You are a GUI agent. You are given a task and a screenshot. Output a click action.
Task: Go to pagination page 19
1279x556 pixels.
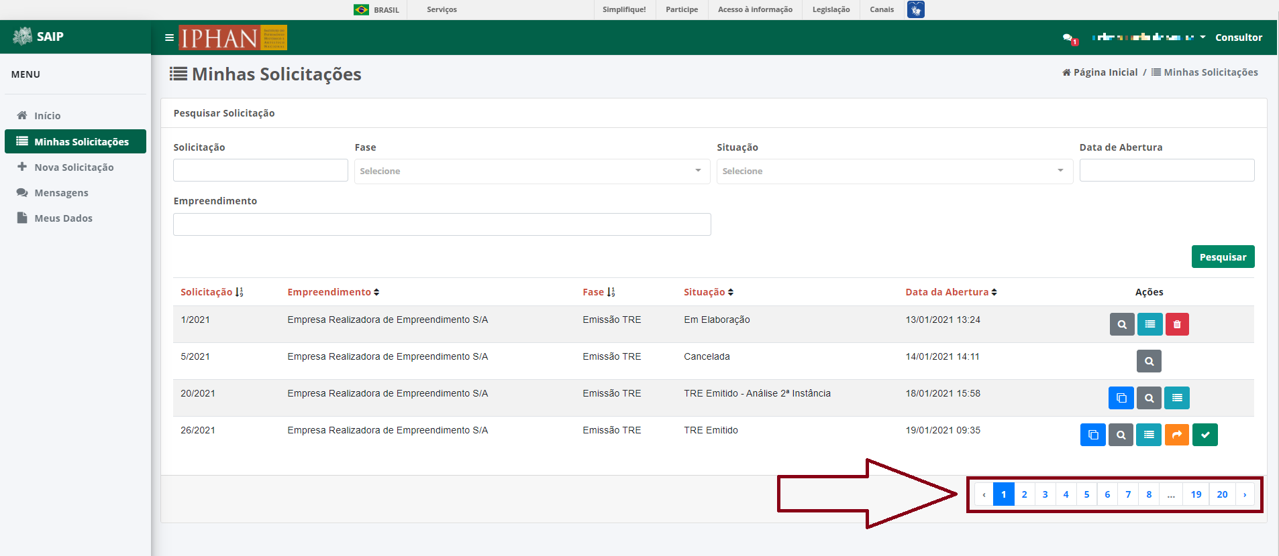point(1196,494)
